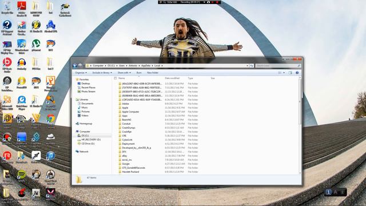Viewport: 366px width, 206px height.
Task: Refresh the Local folder address bar
Action: click(x=252, y=66)
